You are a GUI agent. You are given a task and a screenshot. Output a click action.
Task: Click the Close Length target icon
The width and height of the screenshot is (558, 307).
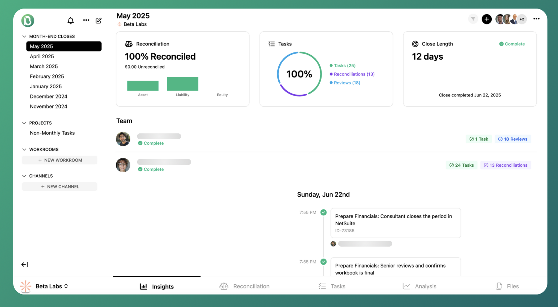[415, 44]
